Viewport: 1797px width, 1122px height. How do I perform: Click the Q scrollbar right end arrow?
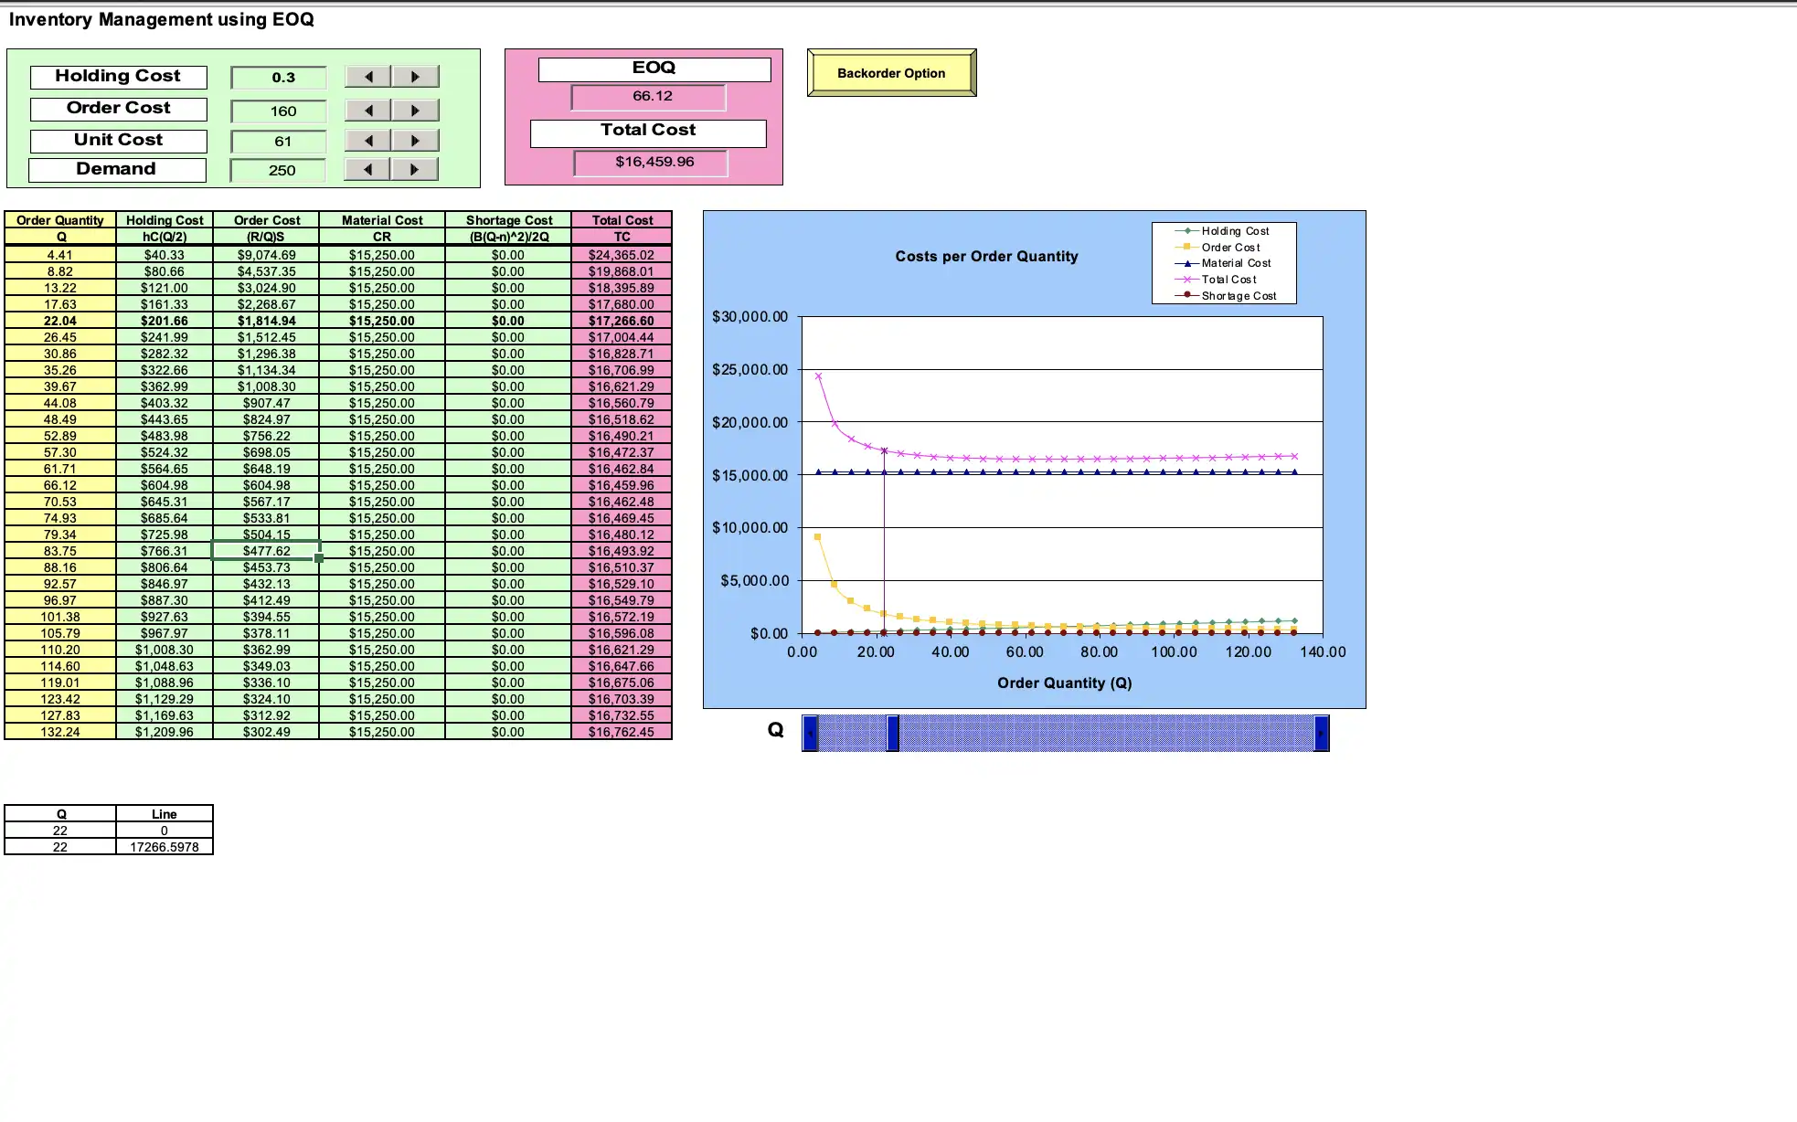click(x=1321, y=734)
